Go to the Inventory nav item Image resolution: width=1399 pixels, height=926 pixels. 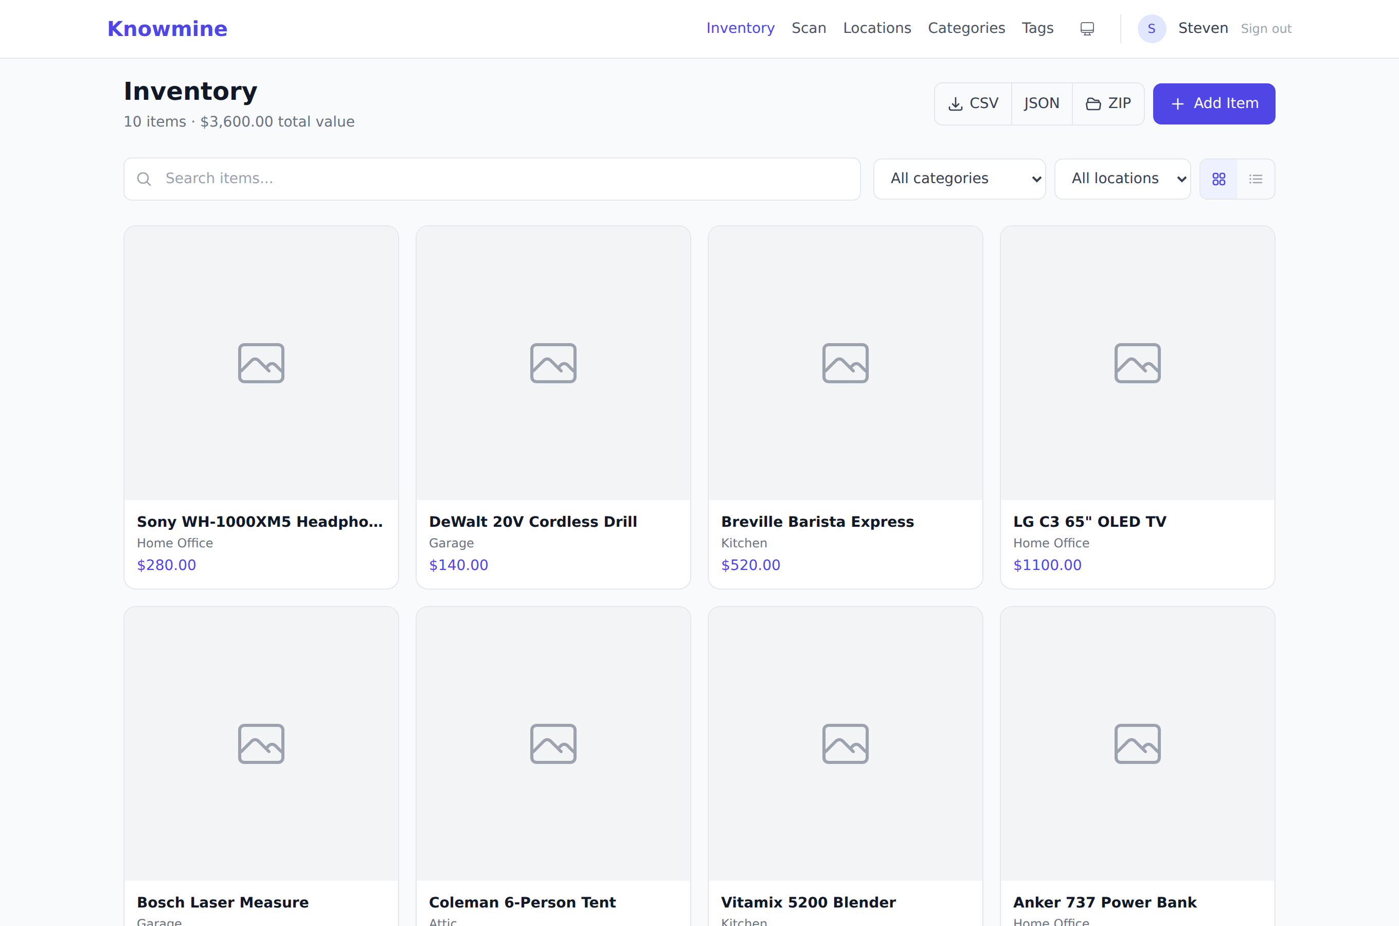[740, 28]
